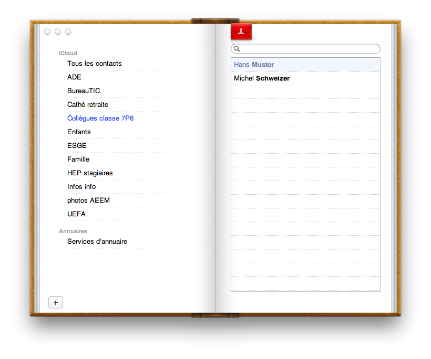This screenshot has height=359, width=431.
Task: Close the window with first traffic light
Action: 47,32
